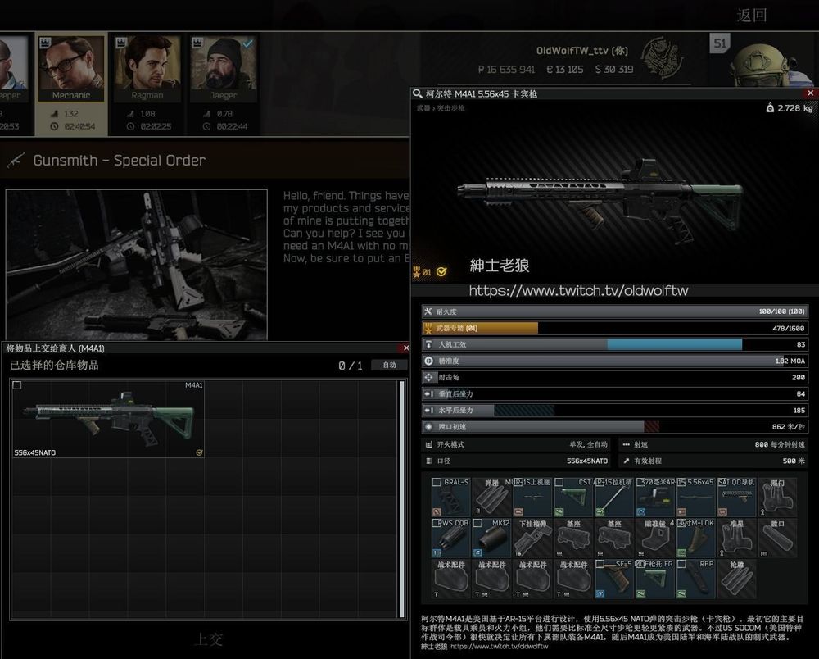Click the 返回 back option at top right
819x659 pixels.
[749, 15]
